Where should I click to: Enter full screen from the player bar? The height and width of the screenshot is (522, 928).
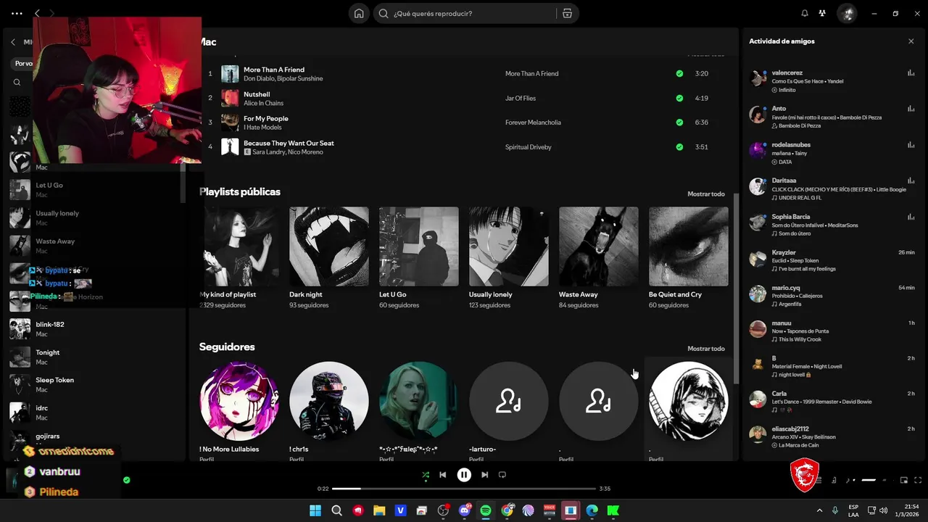(918, 480)
